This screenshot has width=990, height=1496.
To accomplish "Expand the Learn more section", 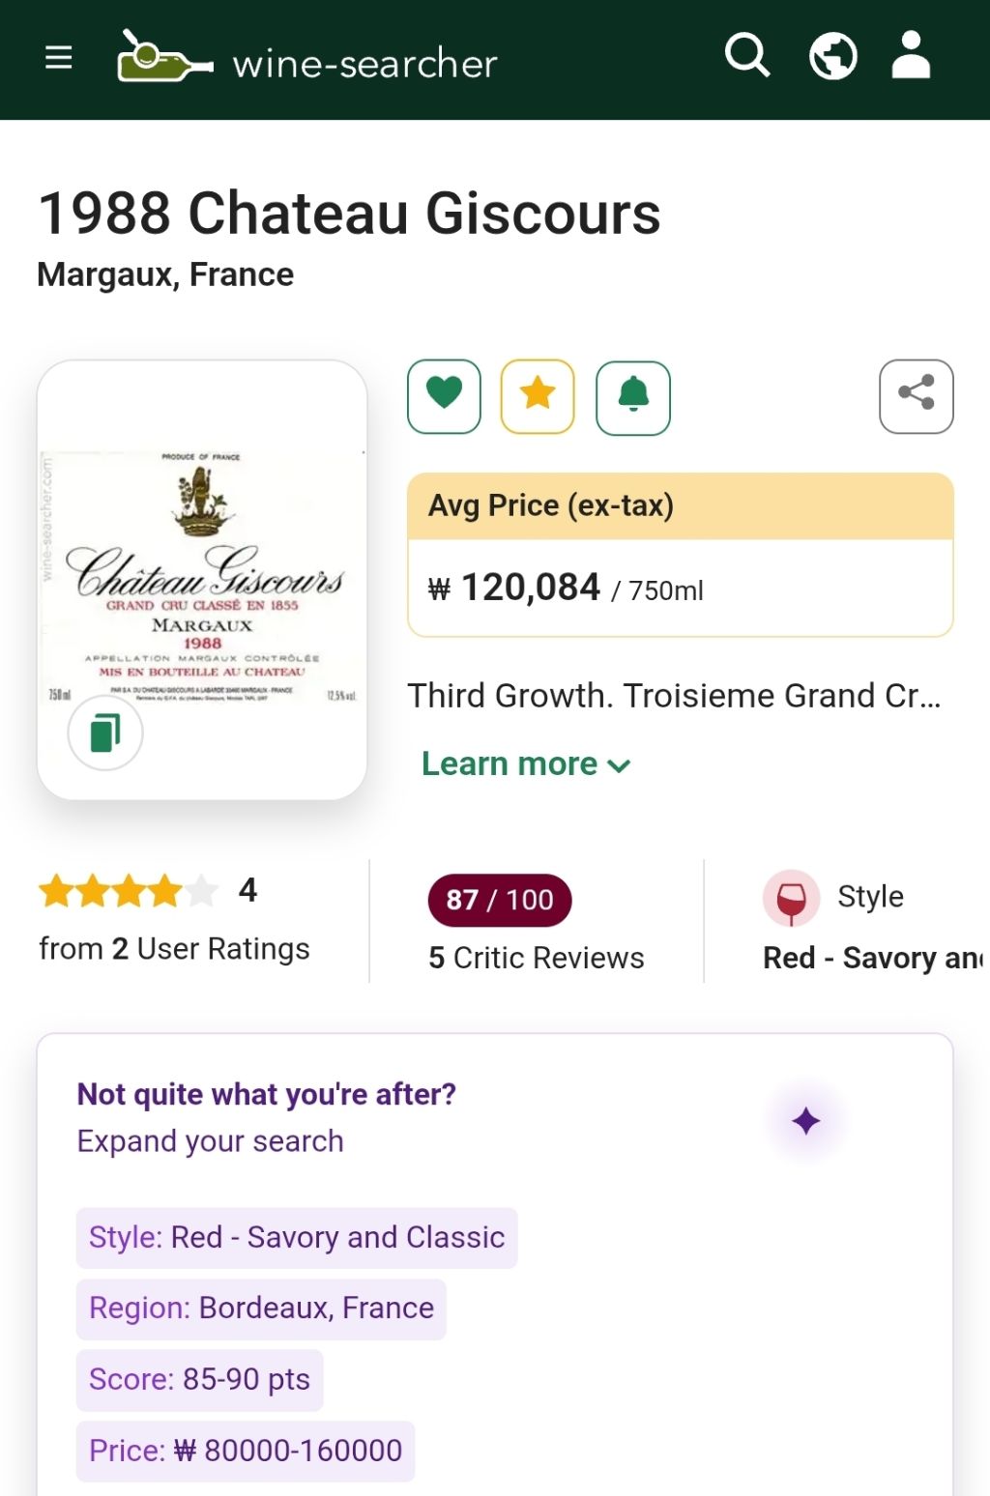I will 510,764.
